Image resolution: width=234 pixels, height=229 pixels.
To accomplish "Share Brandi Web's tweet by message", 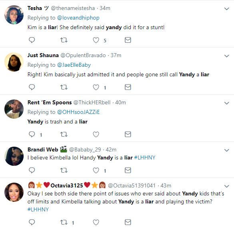I will 128,170.
